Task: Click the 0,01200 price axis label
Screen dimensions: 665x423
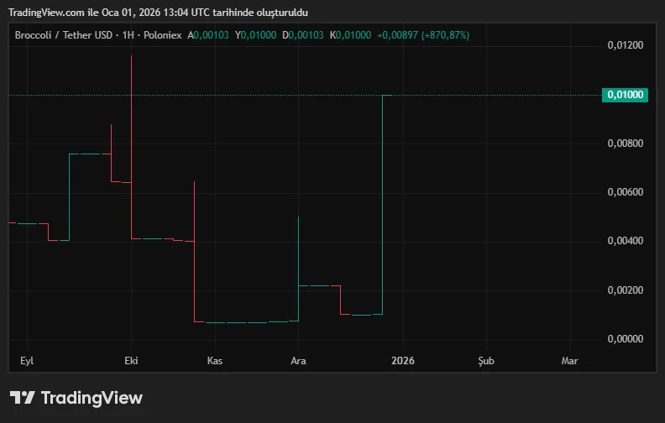Action: (625, 45)
